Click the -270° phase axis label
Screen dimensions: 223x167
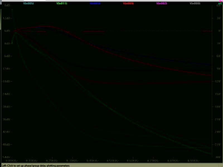coord(218,144)
